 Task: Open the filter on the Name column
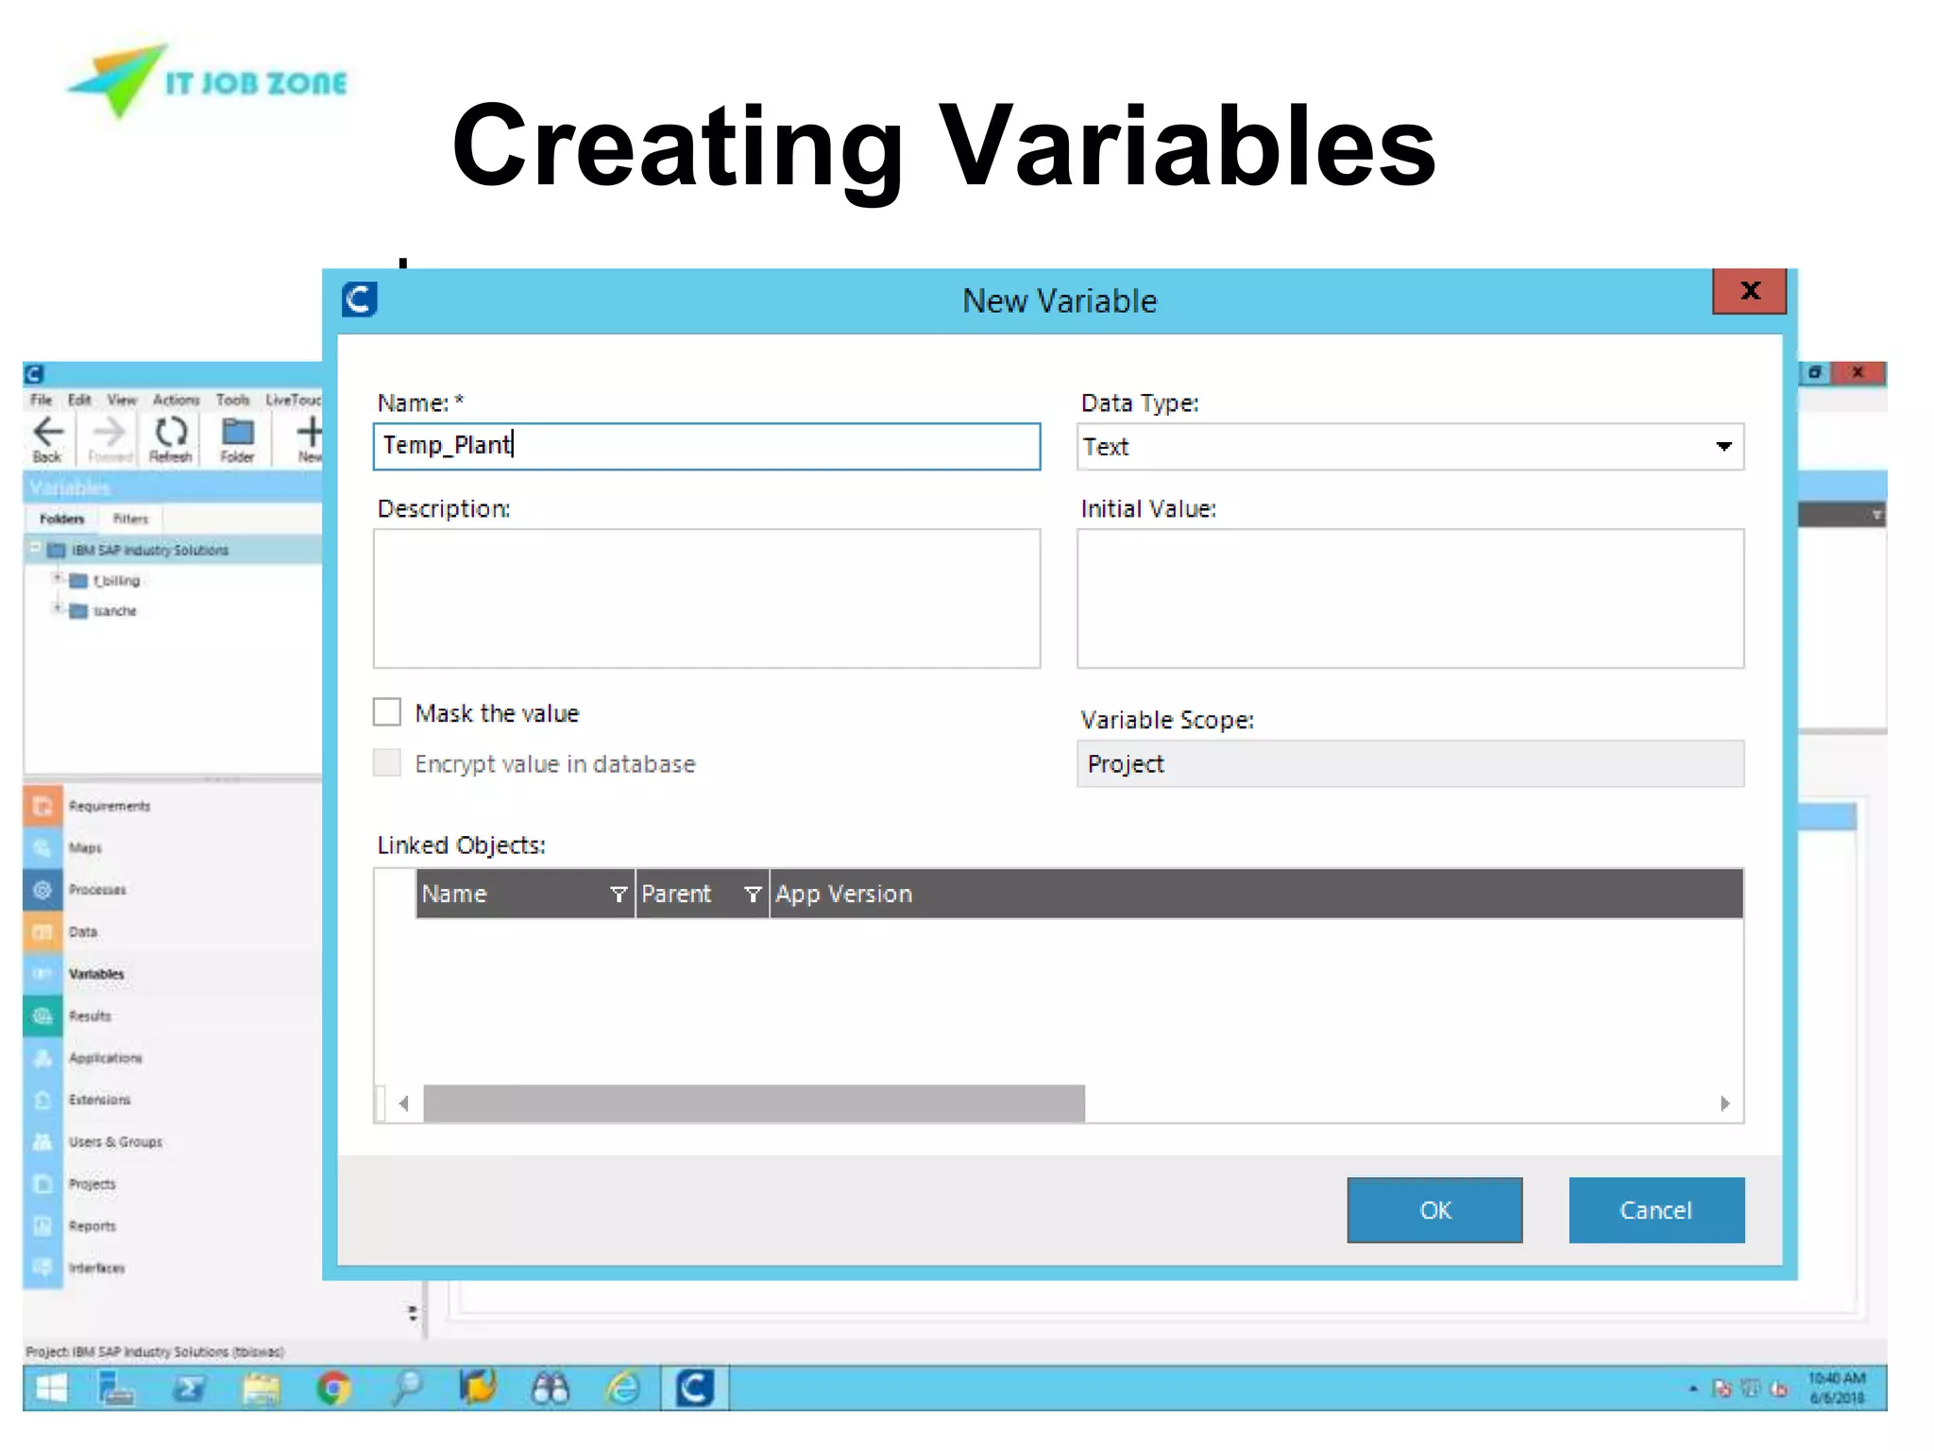point(619,894)
